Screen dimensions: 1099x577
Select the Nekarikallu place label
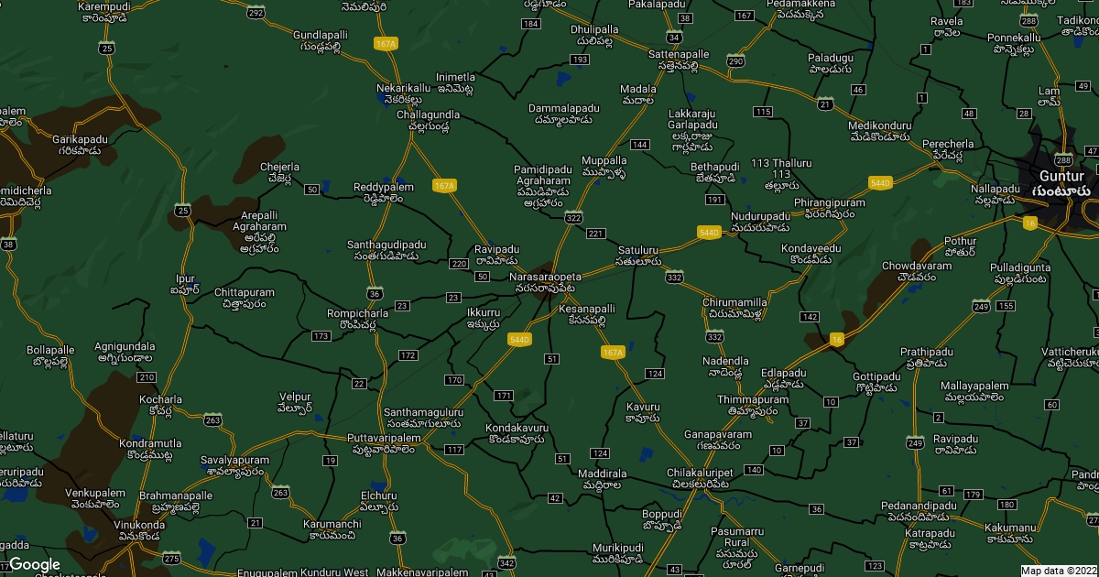tap(403, 88)
